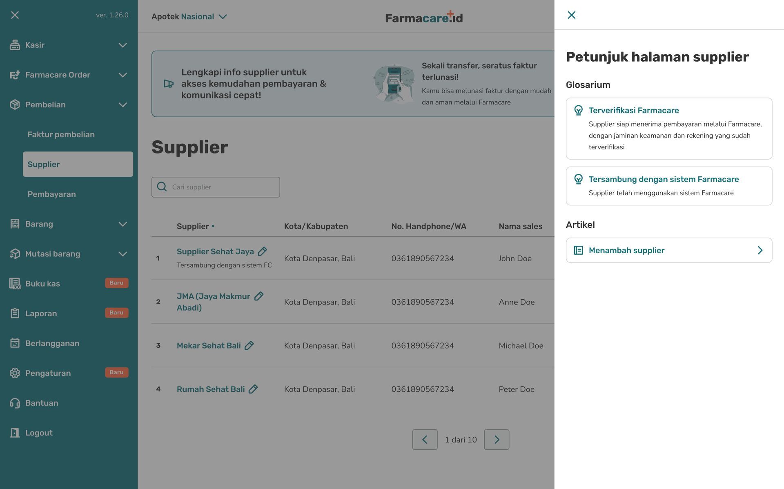784x489 pixels.
Task: Click the pencil icon for Rumah Sehat Bali
Action: click(x=253, y=389)
